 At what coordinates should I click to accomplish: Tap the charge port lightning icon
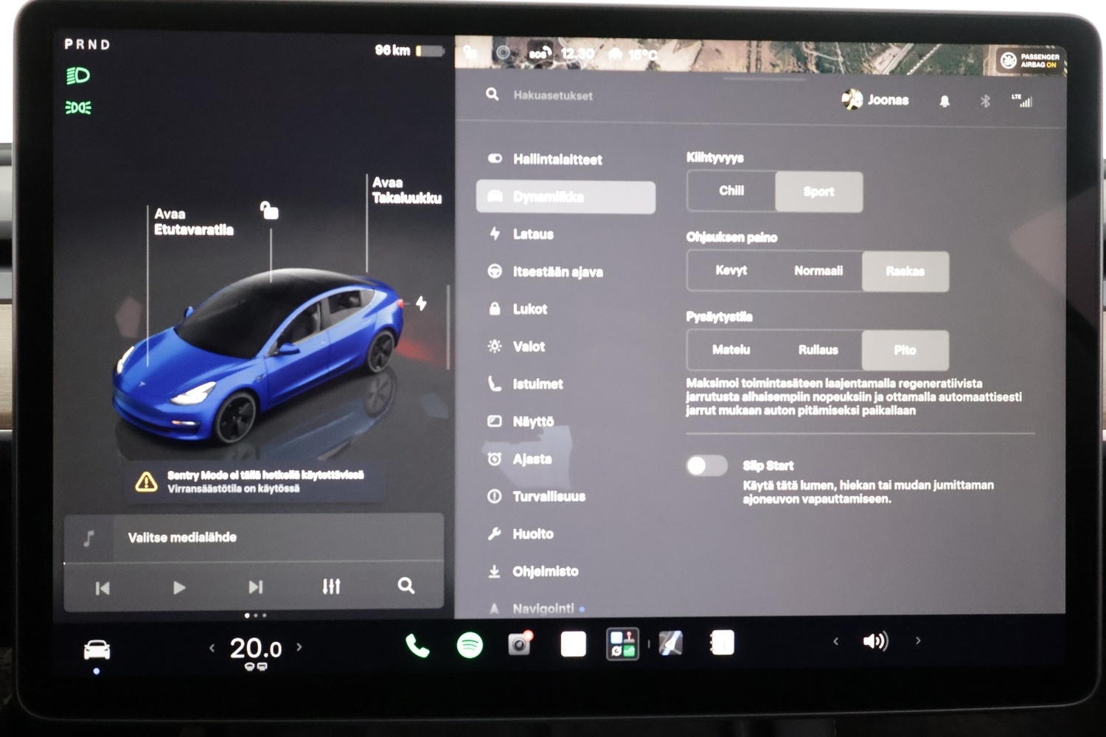421,303
